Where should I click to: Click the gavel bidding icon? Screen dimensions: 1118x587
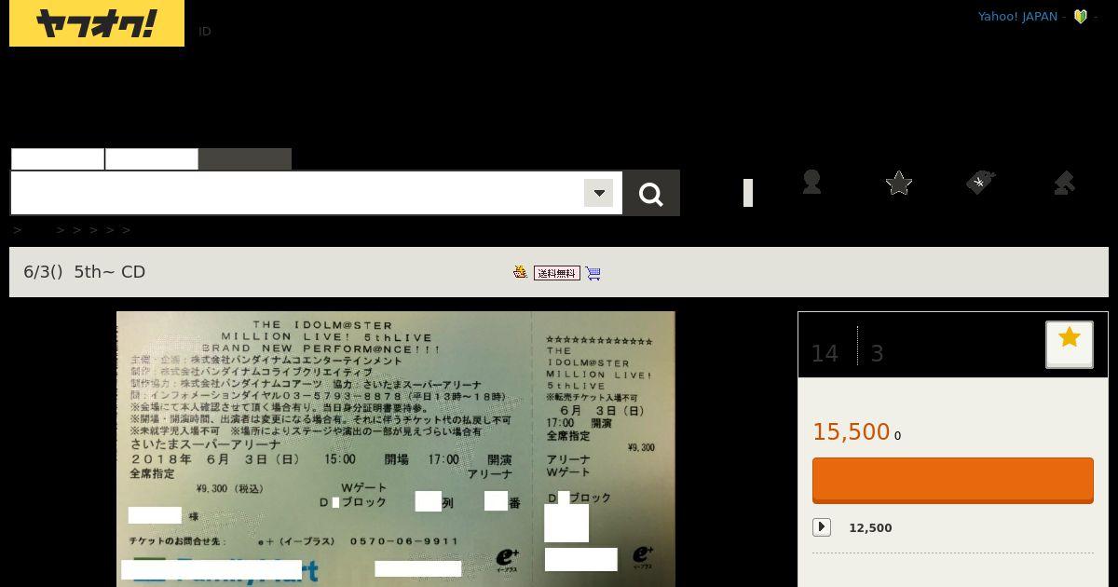pyautogui.click(x=1064, y=183)
